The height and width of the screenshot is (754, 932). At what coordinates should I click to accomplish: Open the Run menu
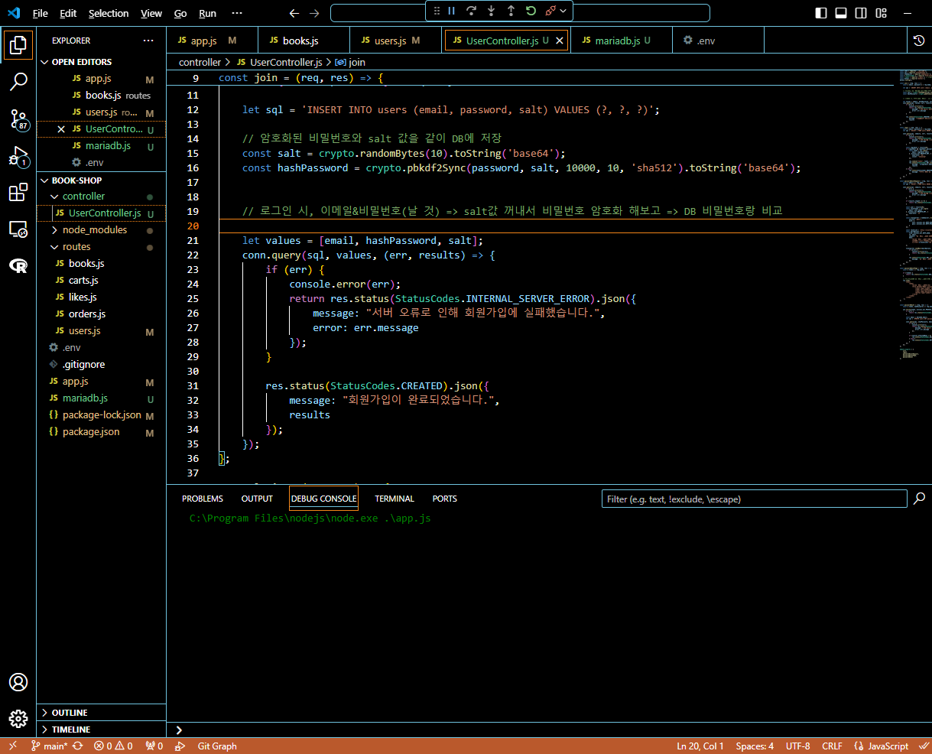click(x=207, y=13)
